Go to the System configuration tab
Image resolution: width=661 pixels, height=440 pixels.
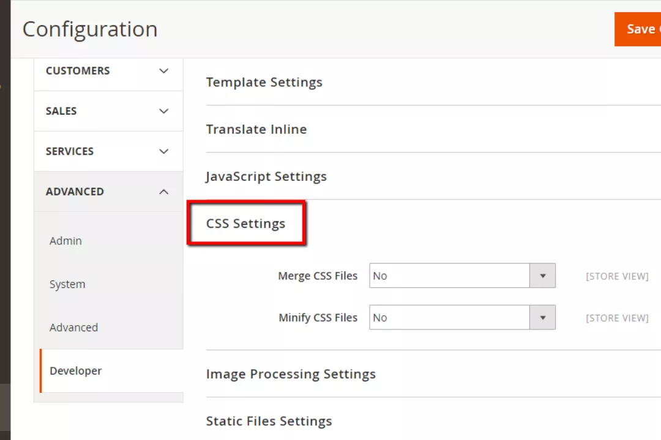(x=67, y=284)
